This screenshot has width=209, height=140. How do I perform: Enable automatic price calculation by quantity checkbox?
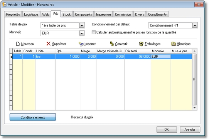(x=94, y=32)
